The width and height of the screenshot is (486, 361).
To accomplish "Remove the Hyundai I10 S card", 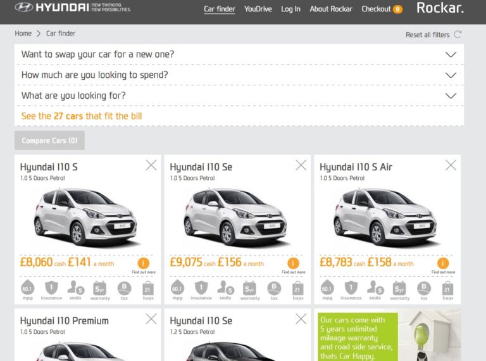I will click(151, 165).
